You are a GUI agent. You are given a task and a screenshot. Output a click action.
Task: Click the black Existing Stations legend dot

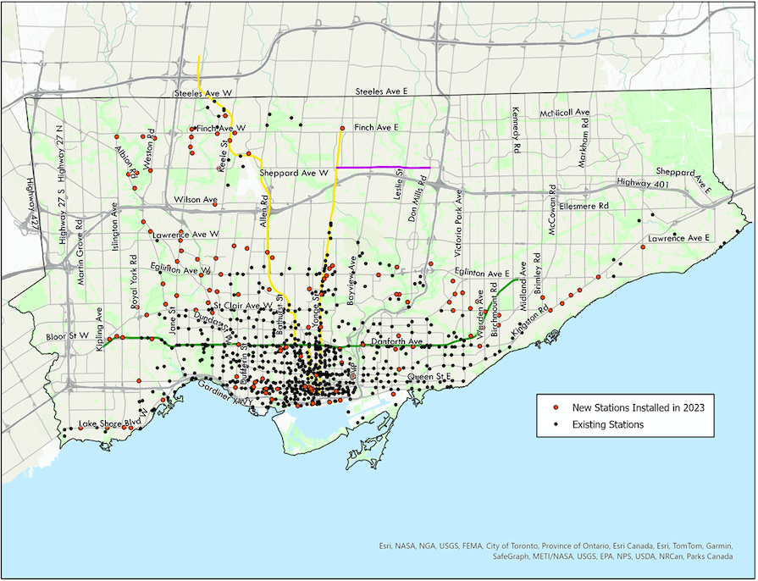(x=554, y=423)
